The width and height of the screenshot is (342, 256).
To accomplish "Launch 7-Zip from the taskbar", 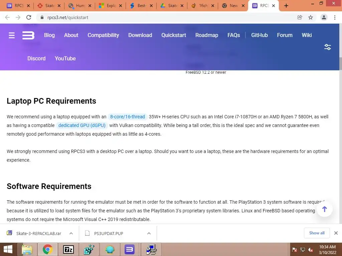I will tap(68, 249).
